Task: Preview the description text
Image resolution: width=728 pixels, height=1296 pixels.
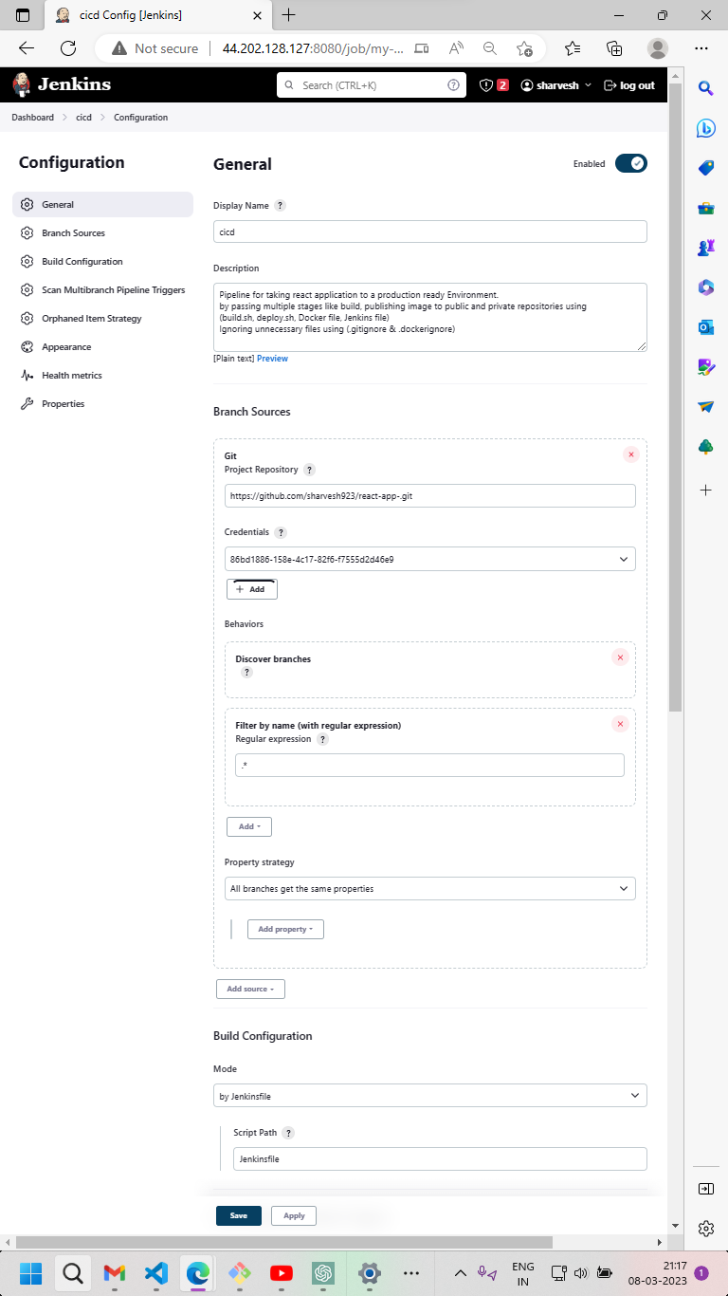Action: coord(272,358)
